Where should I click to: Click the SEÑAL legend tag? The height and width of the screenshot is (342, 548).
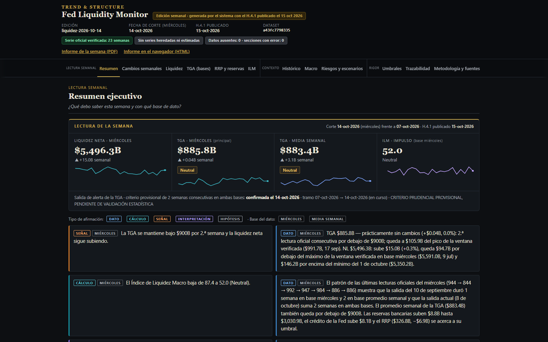(162, 219)
